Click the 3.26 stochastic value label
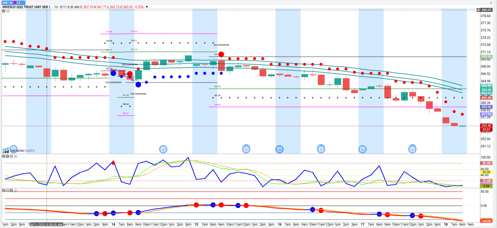Image resolution: width=497 pixels, height=228 pixels. [x=486, y=186]
